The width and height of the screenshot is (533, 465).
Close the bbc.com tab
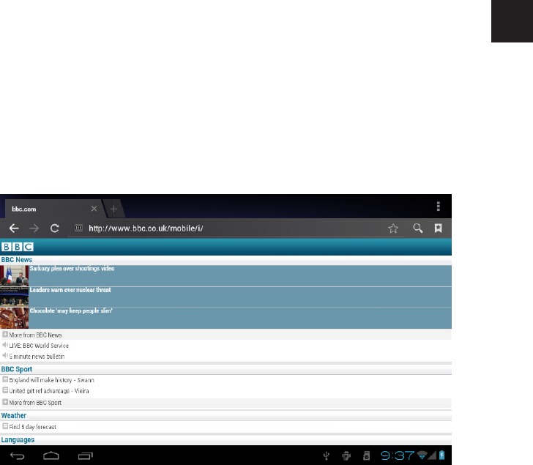[94, 209]
